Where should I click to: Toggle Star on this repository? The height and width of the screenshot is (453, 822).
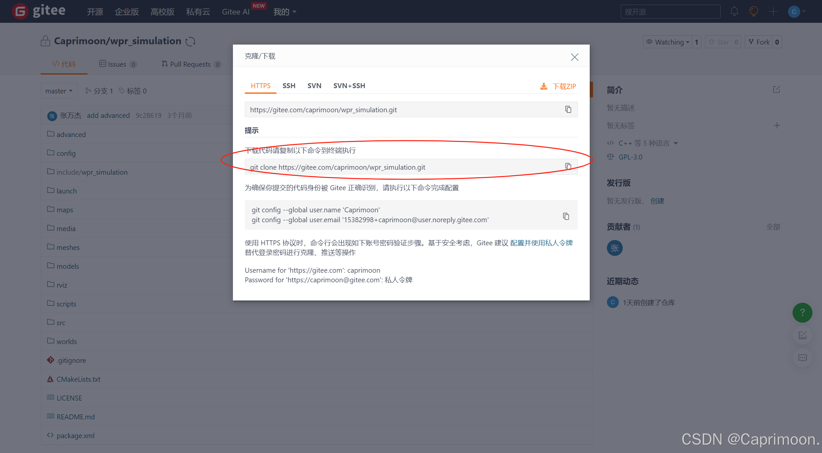coord(719,42)
